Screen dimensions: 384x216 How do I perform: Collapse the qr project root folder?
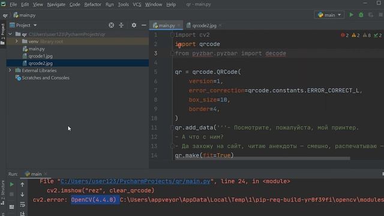click(10, 34)
